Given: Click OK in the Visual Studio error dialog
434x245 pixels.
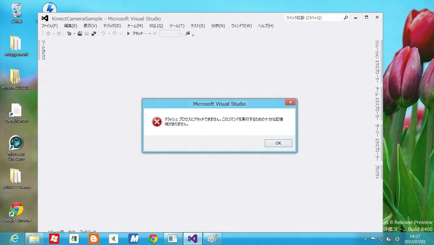Looking at the screenshot, I should coord(278,143).
